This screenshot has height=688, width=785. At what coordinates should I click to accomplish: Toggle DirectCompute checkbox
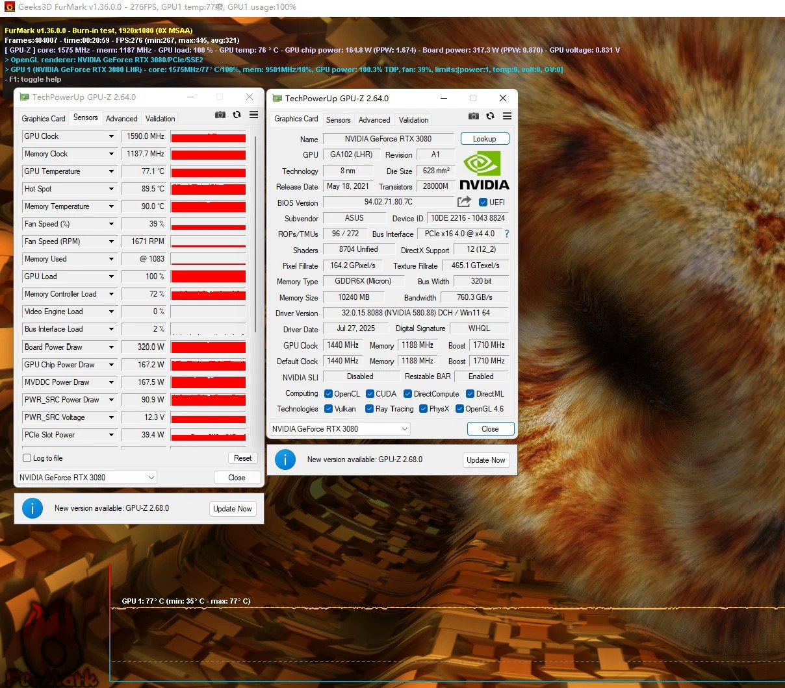[x=407, y=393]
